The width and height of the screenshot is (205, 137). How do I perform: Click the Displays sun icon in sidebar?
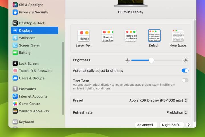pos(15,30)
